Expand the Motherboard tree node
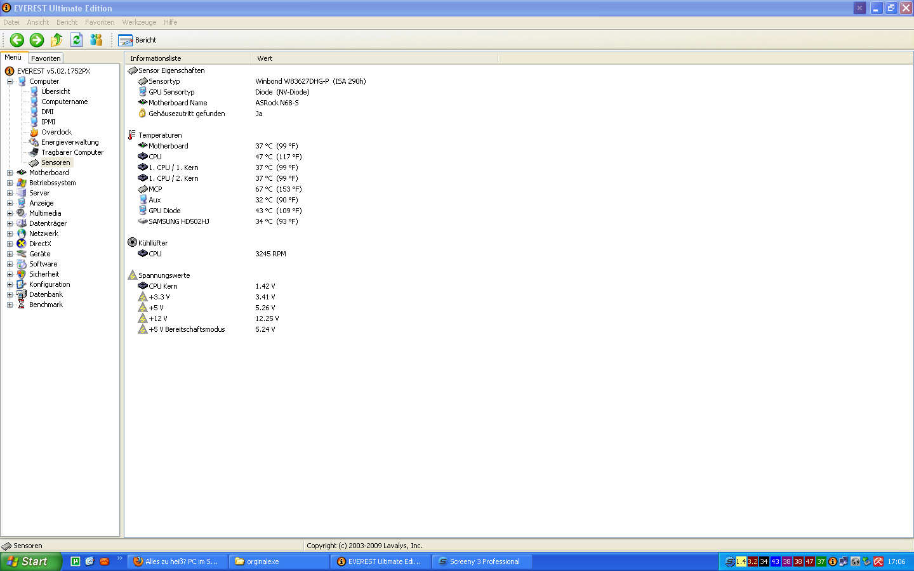The image size is (914, 571). [10, 173]
